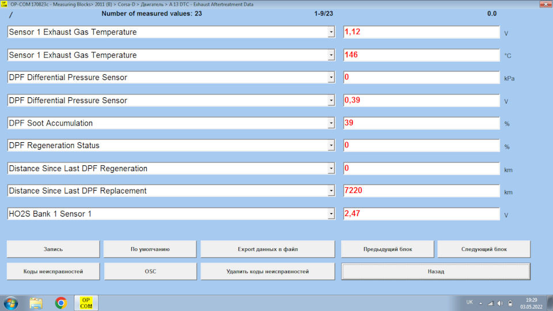The height and width of the screenshot is (311, 553).
Task: Click the По умолчанию button
Action: [150, 249]
